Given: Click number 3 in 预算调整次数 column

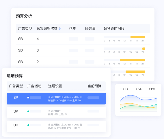Looking at the screenshot, I should (x=38, y=50).
